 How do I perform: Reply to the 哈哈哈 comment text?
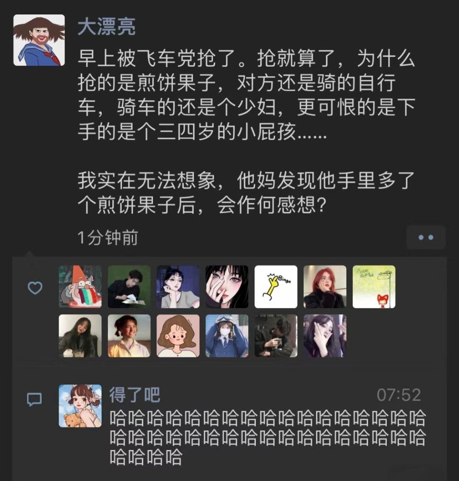[267, 437]
